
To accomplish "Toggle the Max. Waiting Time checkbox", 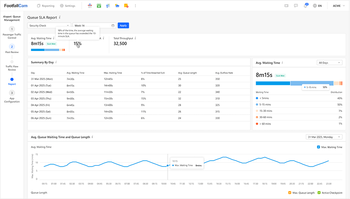I will [319, 147].
